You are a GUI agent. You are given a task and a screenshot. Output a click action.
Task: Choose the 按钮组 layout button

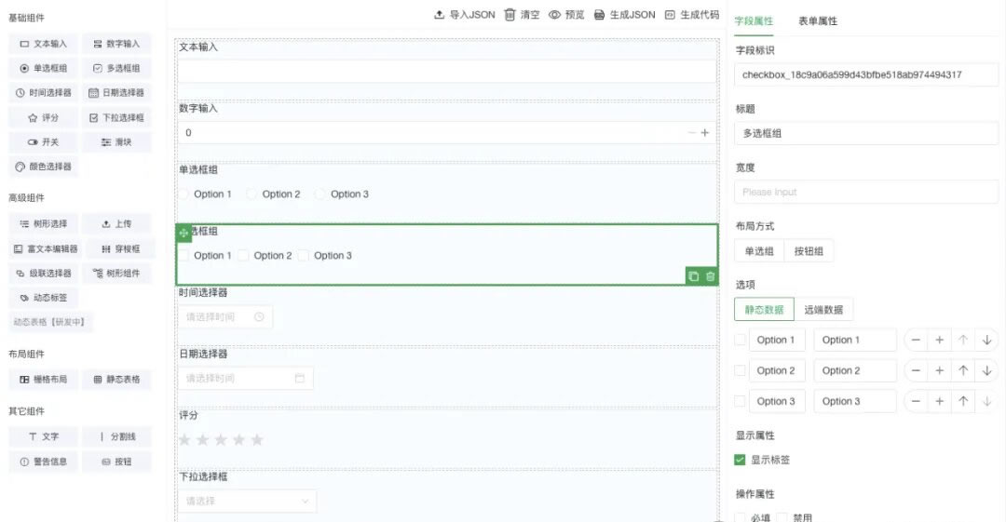(x=809, y=251)
